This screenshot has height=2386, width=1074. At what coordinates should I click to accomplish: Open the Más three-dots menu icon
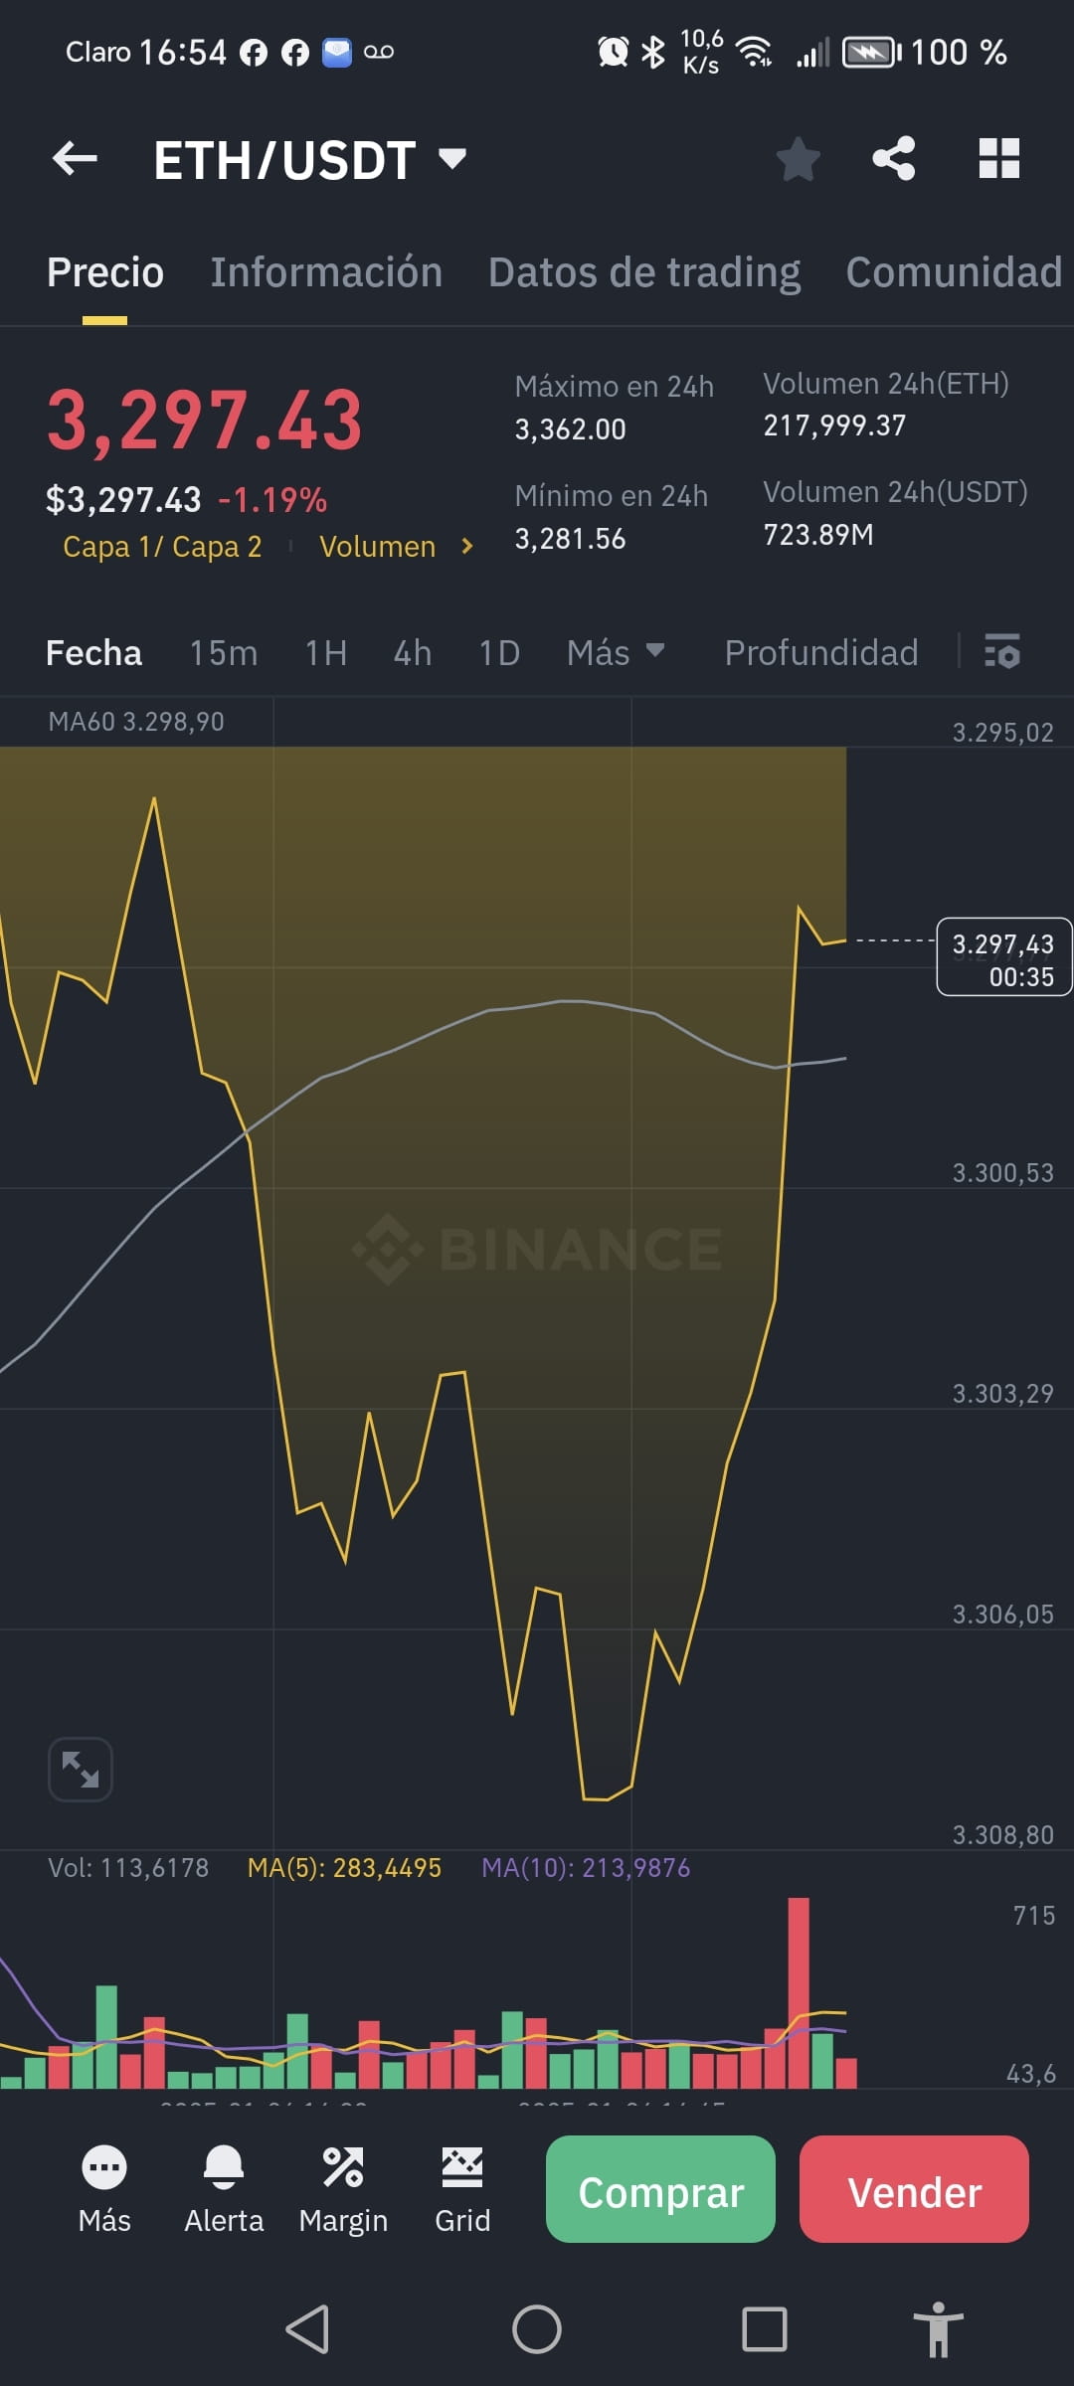point(104,2167)
